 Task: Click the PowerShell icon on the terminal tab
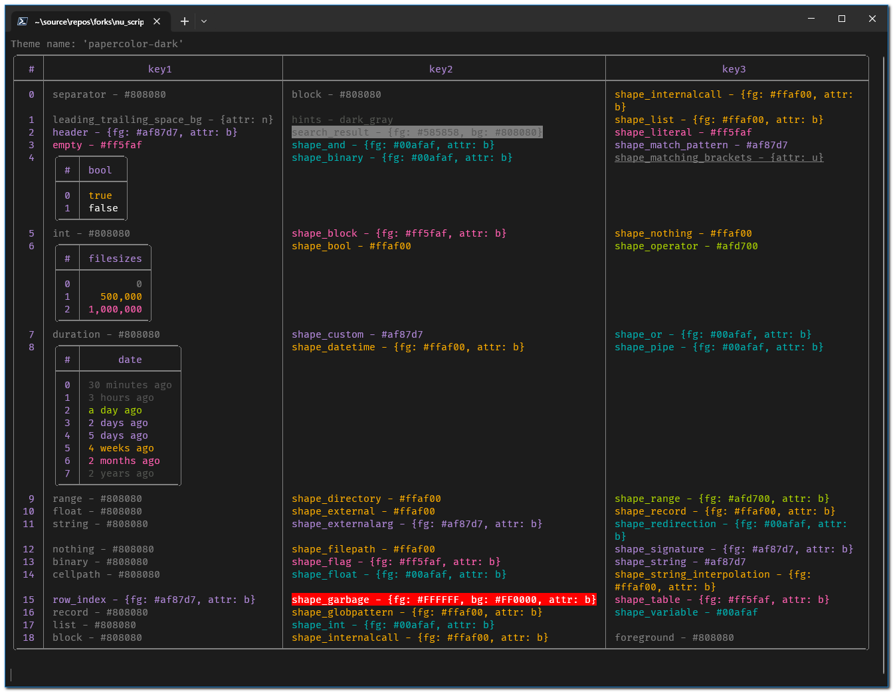click(23, 21)
